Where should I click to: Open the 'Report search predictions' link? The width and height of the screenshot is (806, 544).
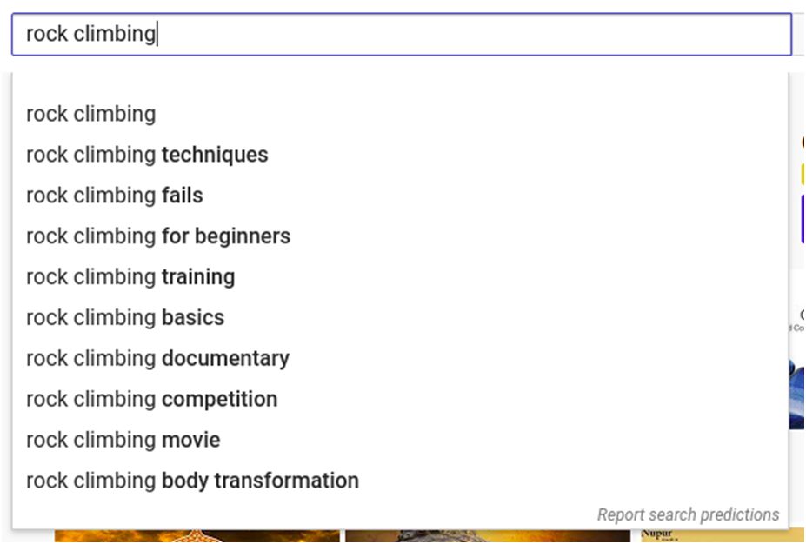(688, 514)
